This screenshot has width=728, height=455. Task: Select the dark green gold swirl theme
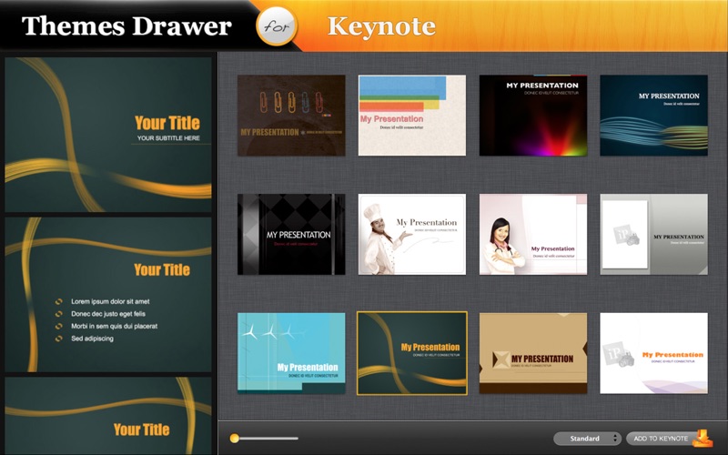coord(412,353)
